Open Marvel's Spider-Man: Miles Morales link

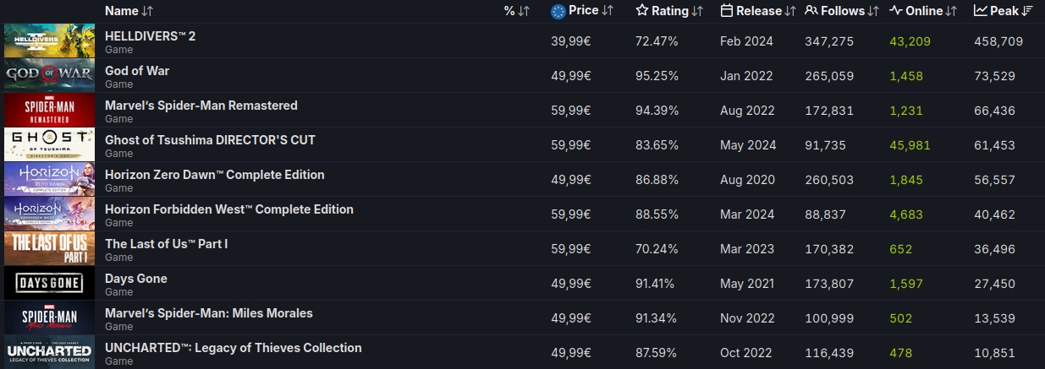coord(208,313)
